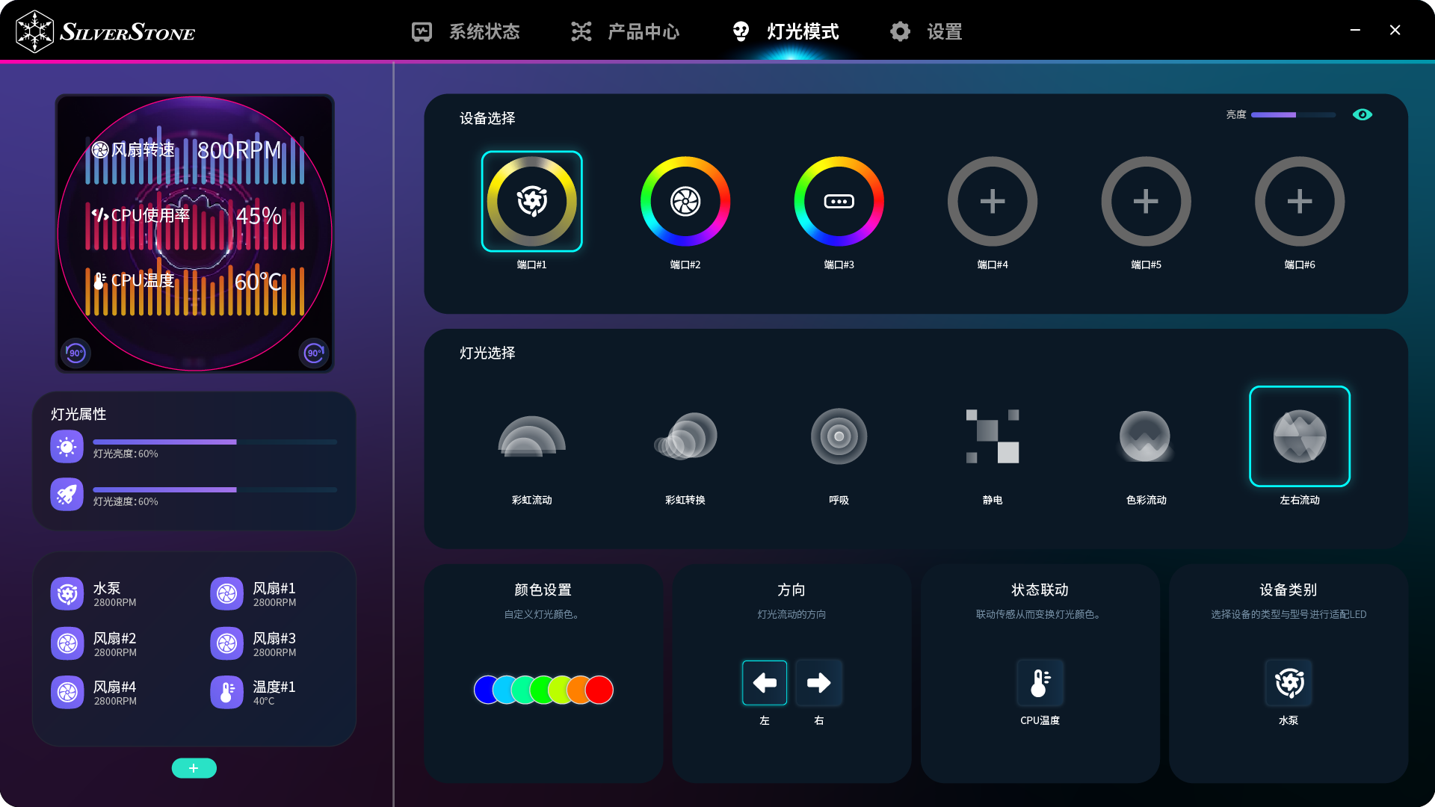
Task: Select the 端口#2 fan device
Action: pyautogui.click(x=685, y=201)
